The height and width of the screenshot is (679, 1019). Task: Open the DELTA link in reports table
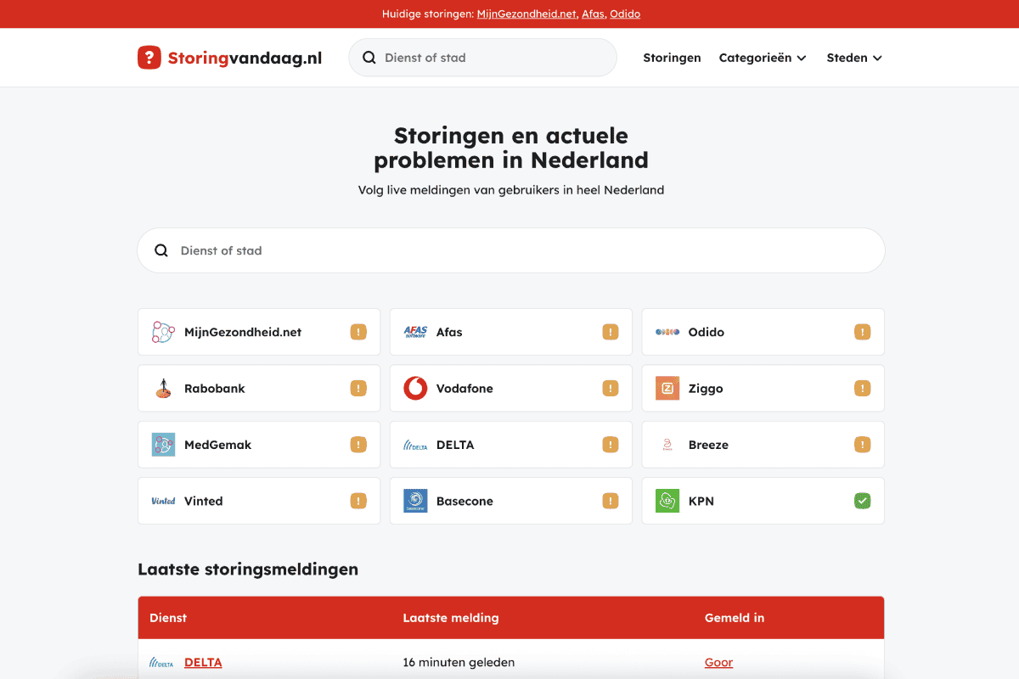pos(203,663)
